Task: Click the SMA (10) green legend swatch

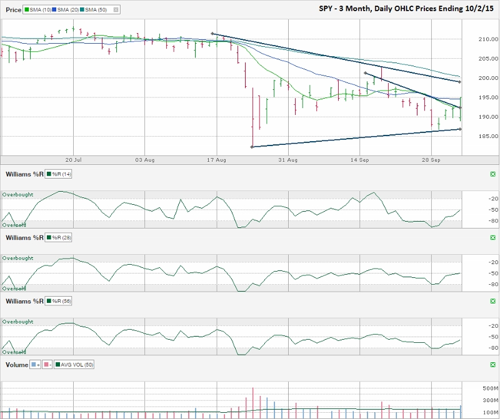Action: (x=27, y=10)
